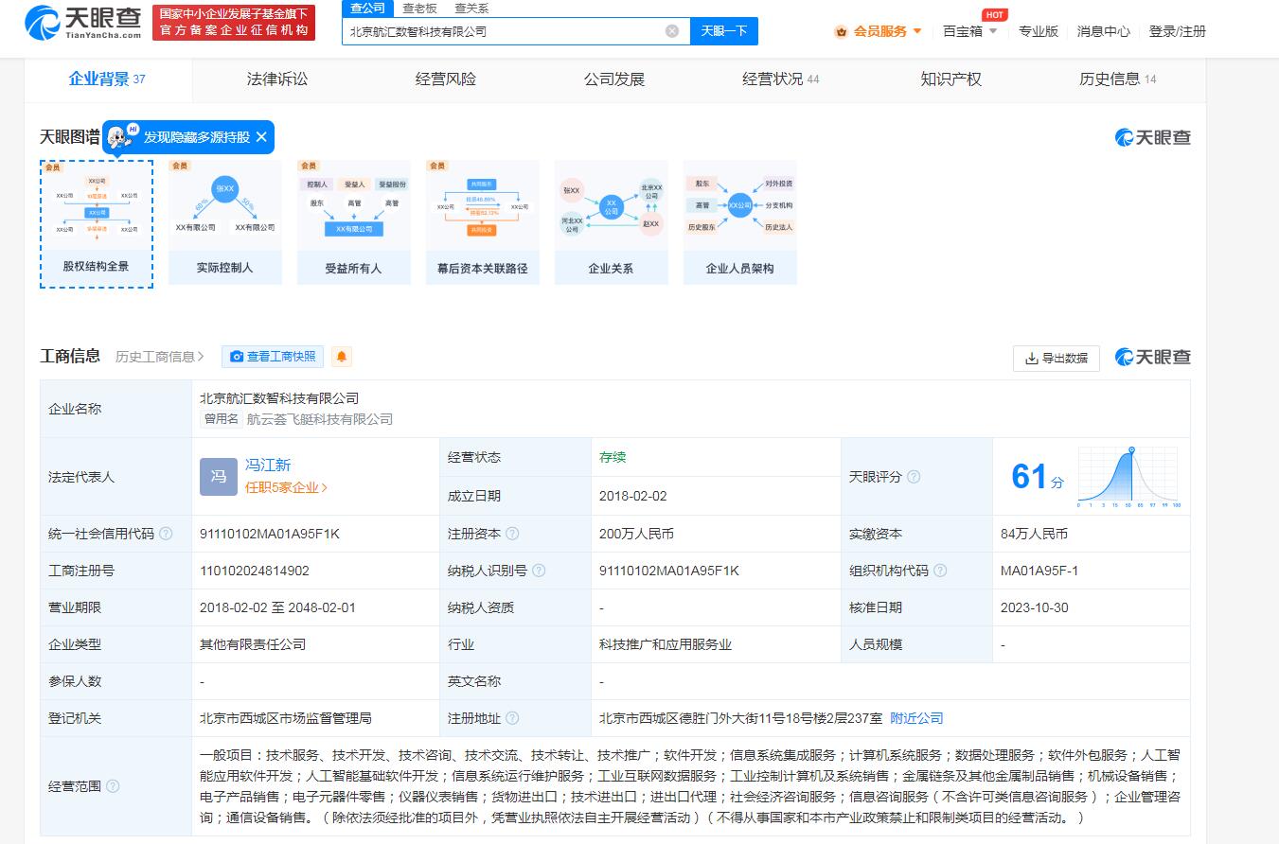Click the help icon beside 纳税人识别号

tap(539, 571)
